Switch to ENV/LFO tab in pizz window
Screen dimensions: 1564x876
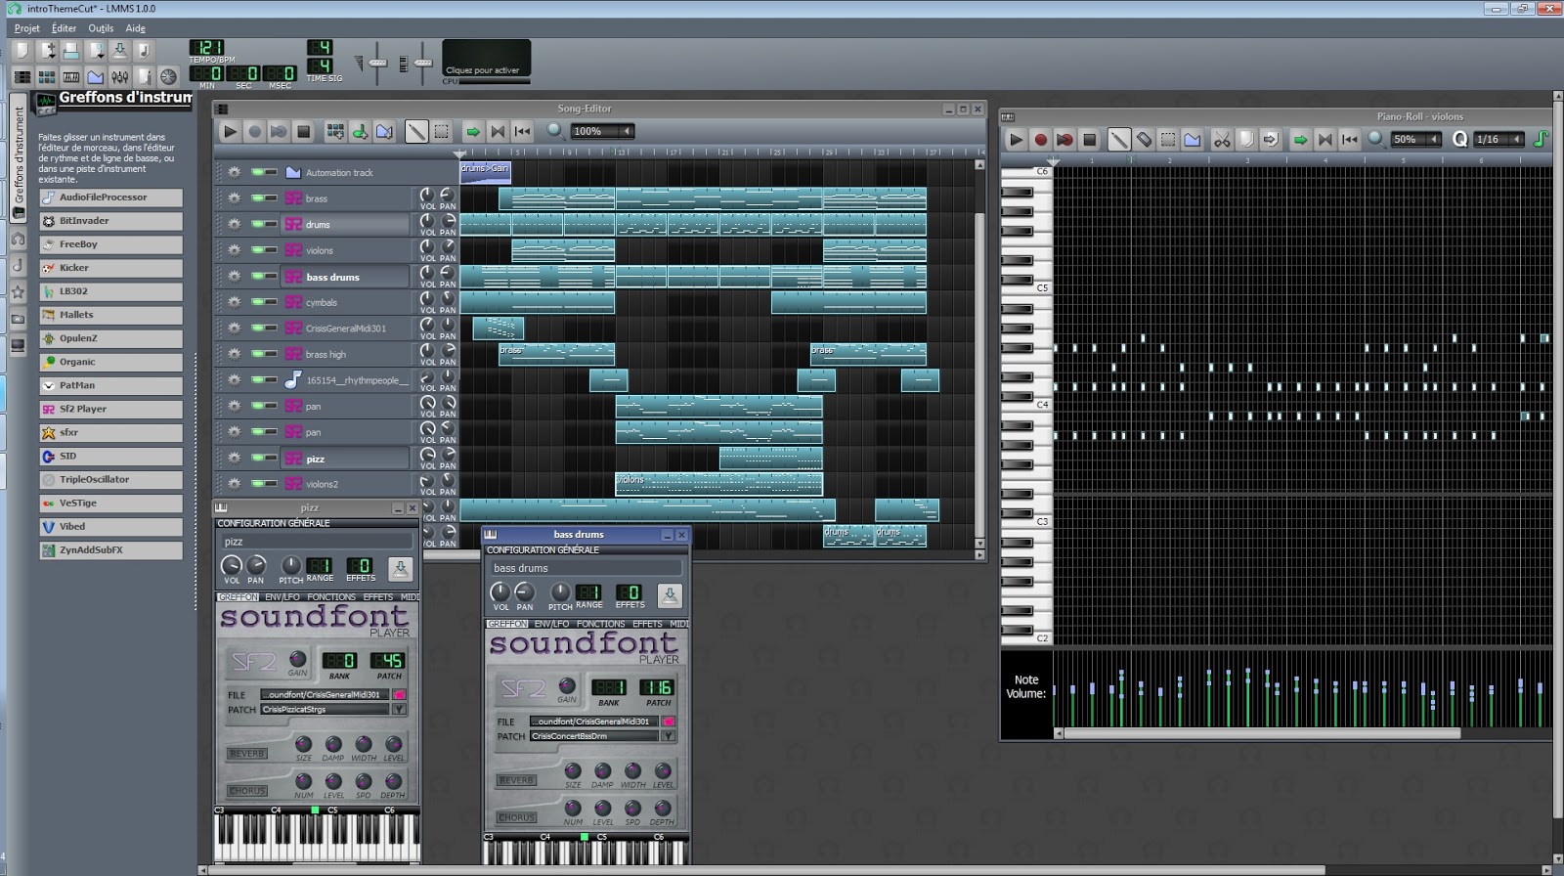(x=282, y=596)
